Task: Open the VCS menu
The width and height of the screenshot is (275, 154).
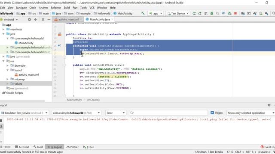Action: pos(92,8)
